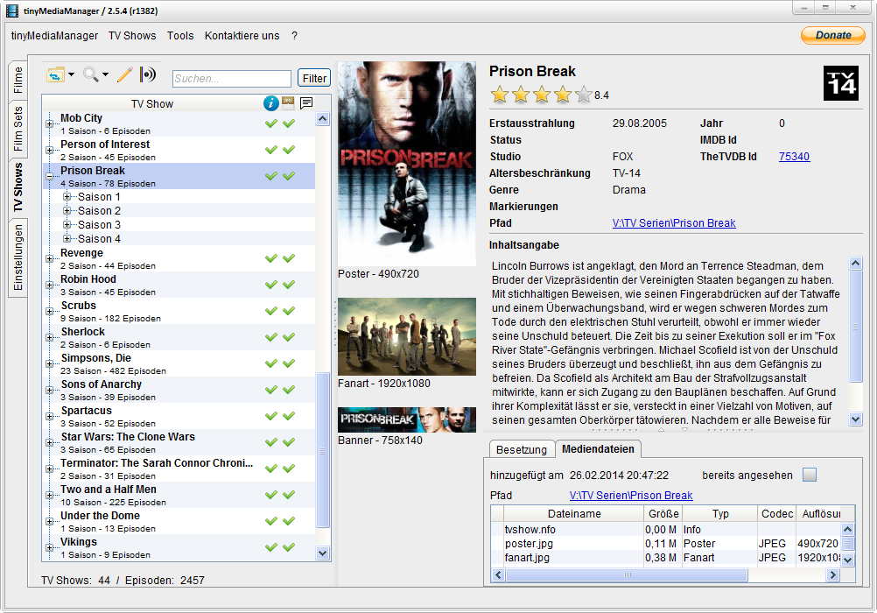877x613 pixels.
Task: Click the NFO checkmark in the Prison Break row
Action: (x=271, y=176)
